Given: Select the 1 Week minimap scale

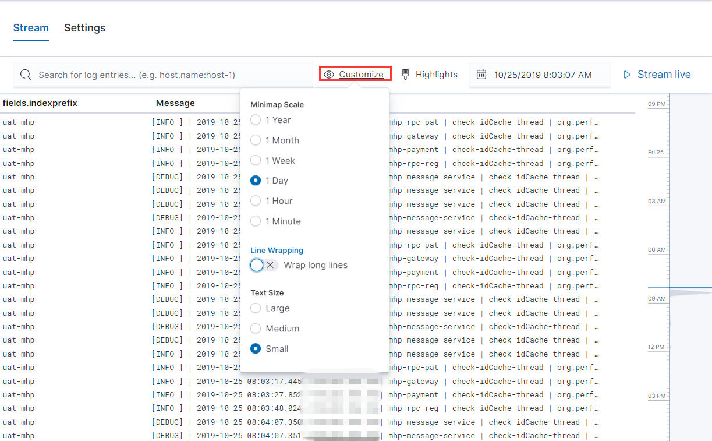Looking at the screenshot, I should (256, 161).
